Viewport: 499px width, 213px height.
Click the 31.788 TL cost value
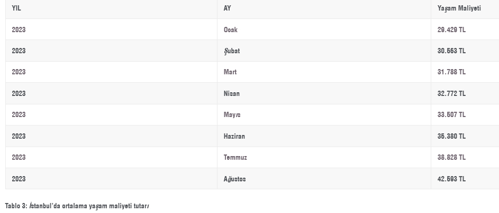point(451,72)
